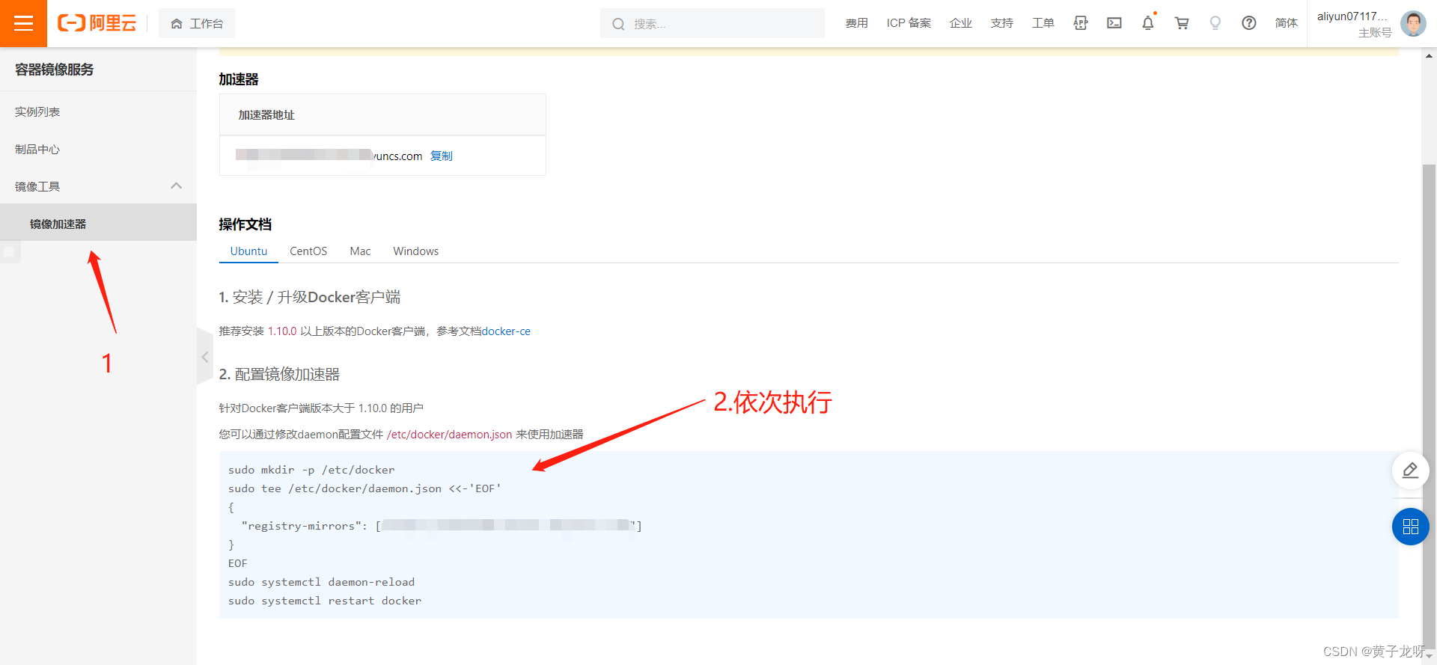1437x665 pixels.
Task: Open the 企业 menu
Action: 960,23
